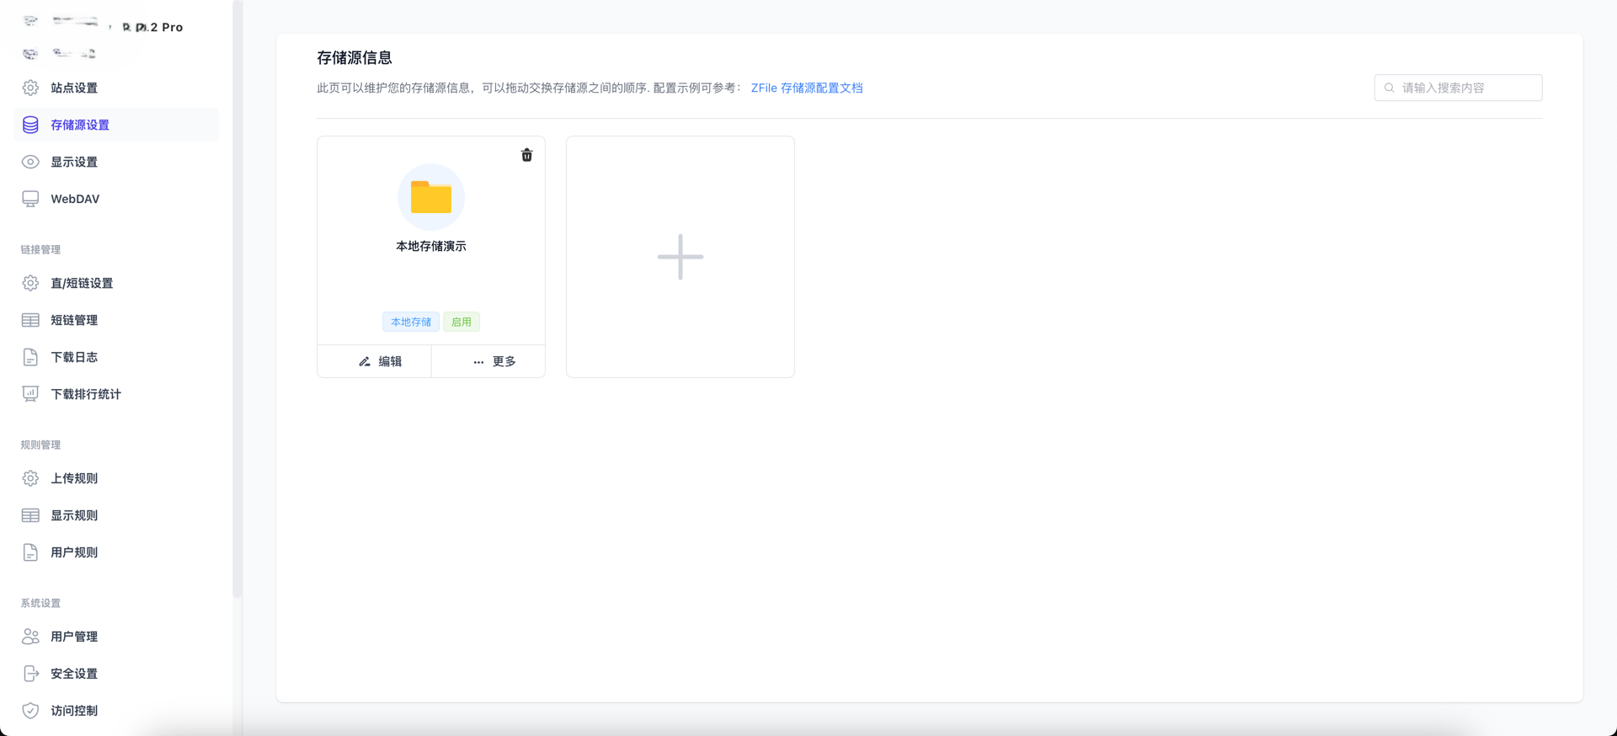
Task: Click 编辑 button on storage card
Action: click(x=375, y=361)
